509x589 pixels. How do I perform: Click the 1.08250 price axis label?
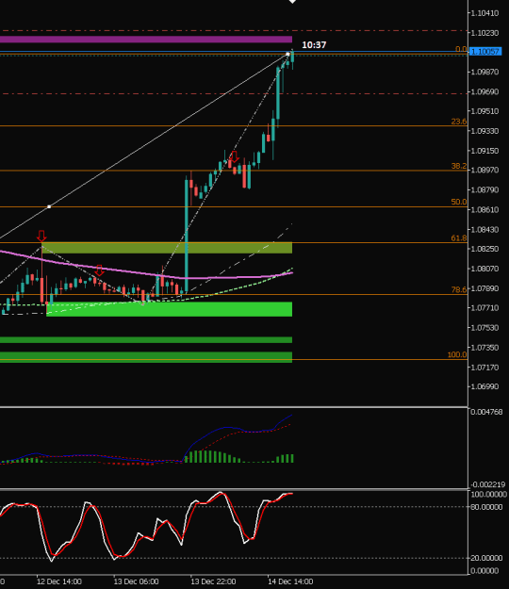(484, 249)
